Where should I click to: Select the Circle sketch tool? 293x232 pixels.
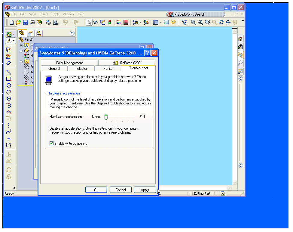tap(9, 85)
